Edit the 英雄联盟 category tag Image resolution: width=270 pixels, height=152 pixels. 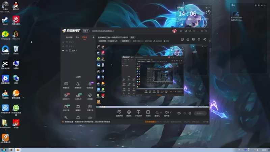click(x=108, y=41)
